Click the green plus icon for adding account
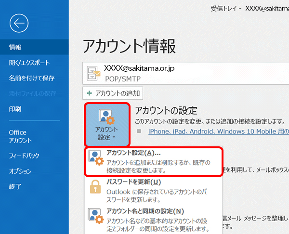 point(90,93)
